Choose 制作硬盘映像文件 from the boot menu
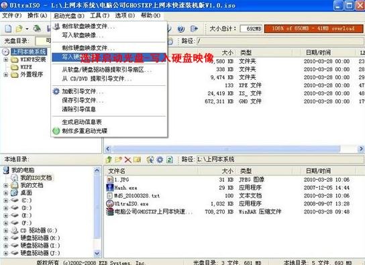Viewport: 365px width, 265px height. click(109, 48)
